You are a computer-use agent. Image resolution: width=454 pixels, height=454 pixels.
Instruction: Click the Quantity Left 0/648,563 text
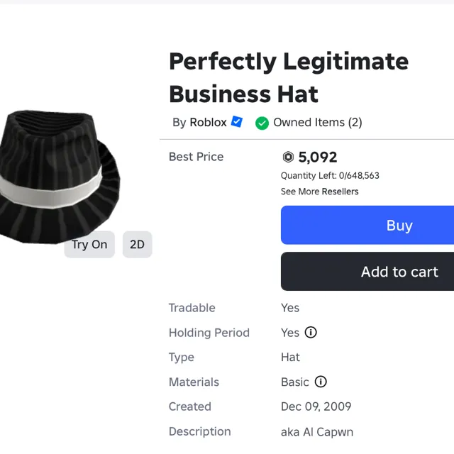[330, 176]
